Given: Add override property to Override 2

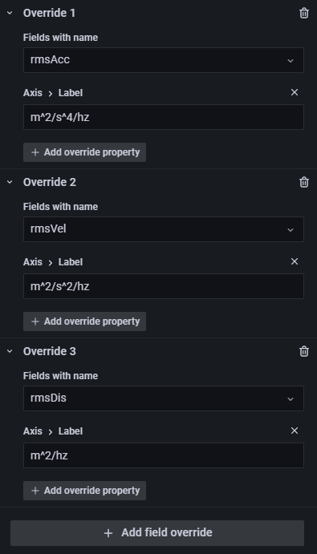Looking at the screenshot, I should pos(84,321).
